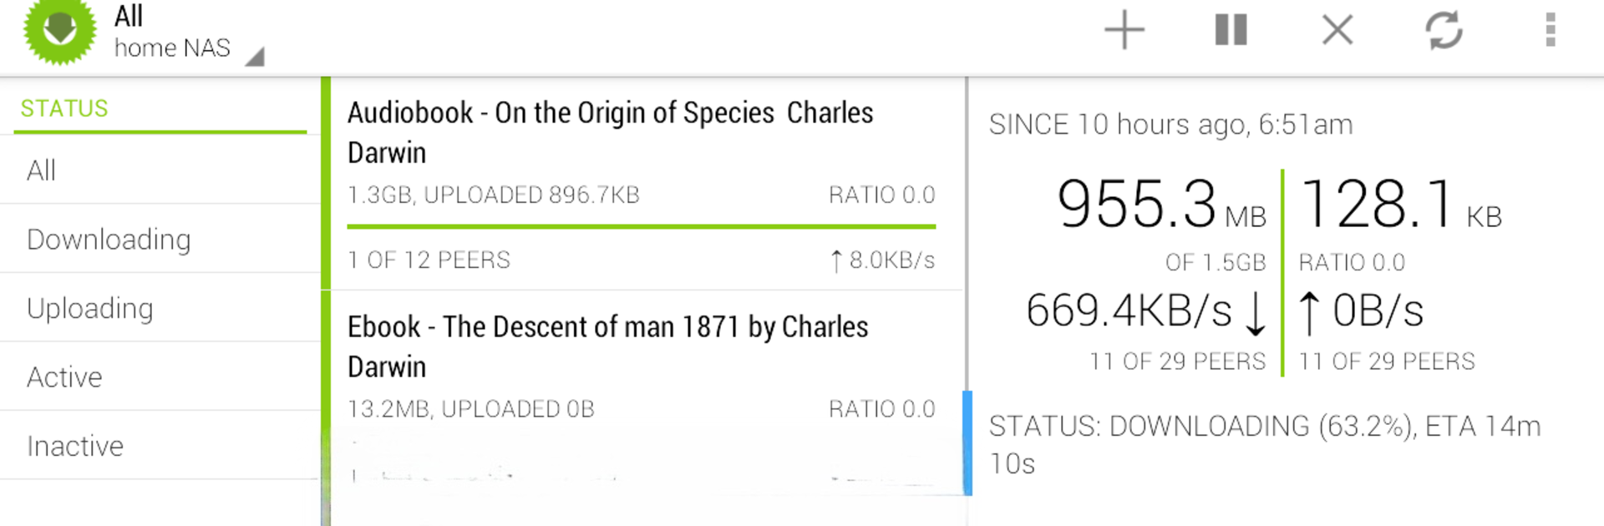Image resolution: width=1604 pixels, height=526 pixels.
Task: Open the All filter spinner title
Action: pos(129,16)
